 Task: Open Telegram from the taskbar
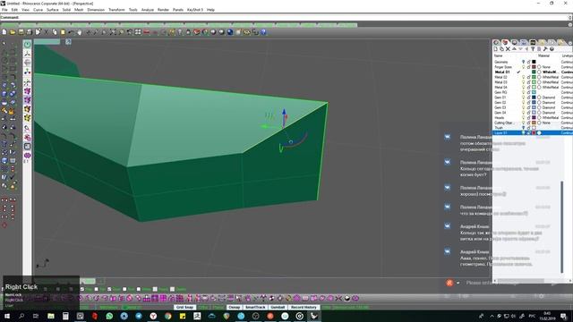pos(139,316)
